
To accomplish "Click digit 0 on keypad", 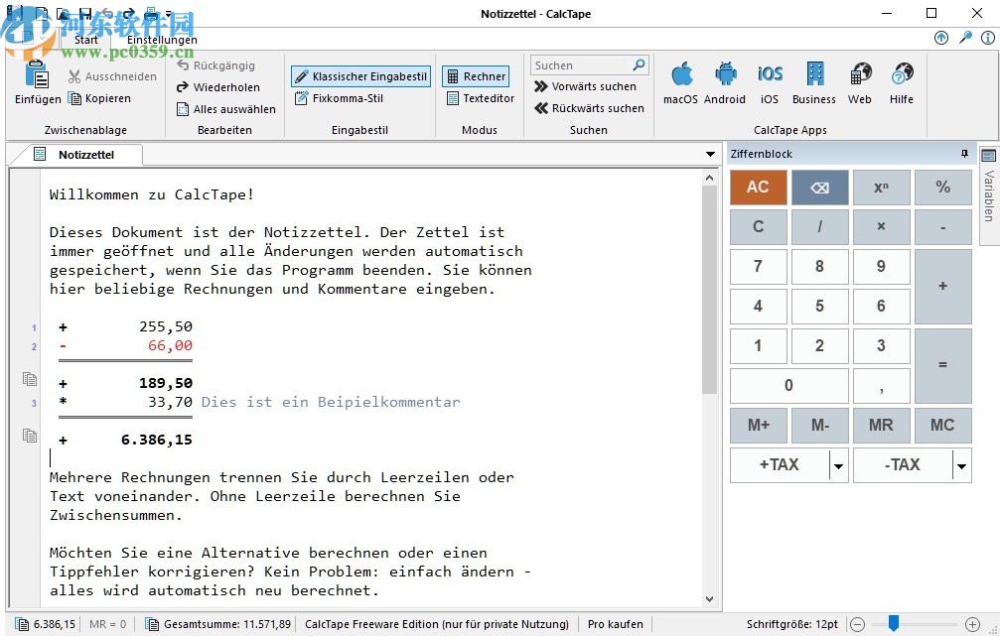I will coord(788,386).
